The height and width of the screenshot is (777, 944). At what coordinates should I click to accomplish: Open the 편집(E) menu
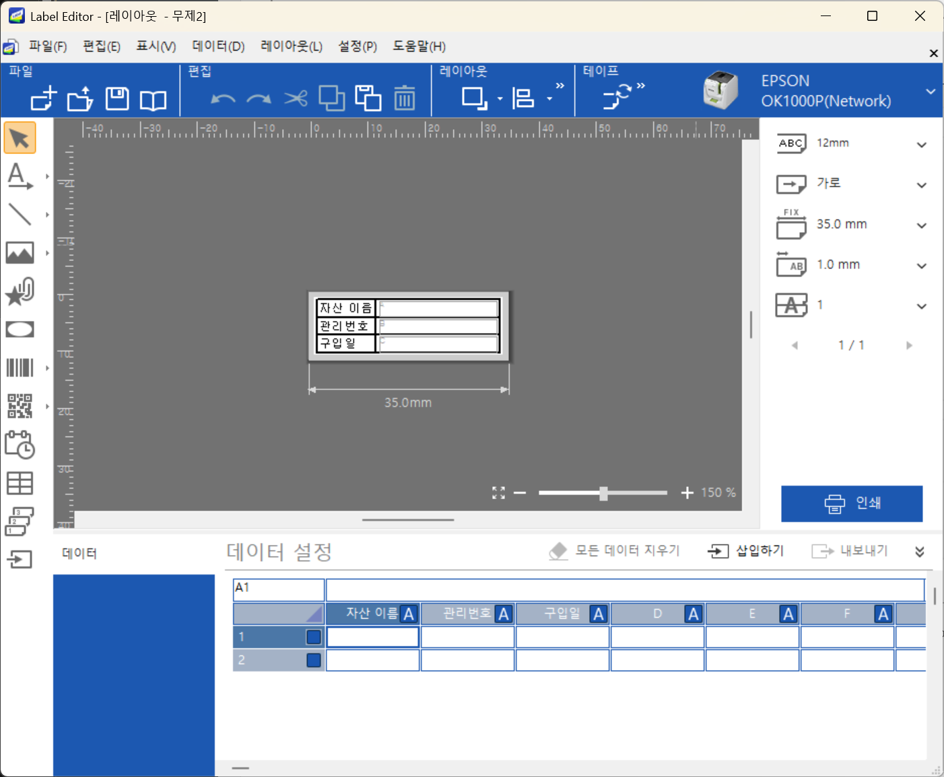pyautogui.click(x=102, y=46)
